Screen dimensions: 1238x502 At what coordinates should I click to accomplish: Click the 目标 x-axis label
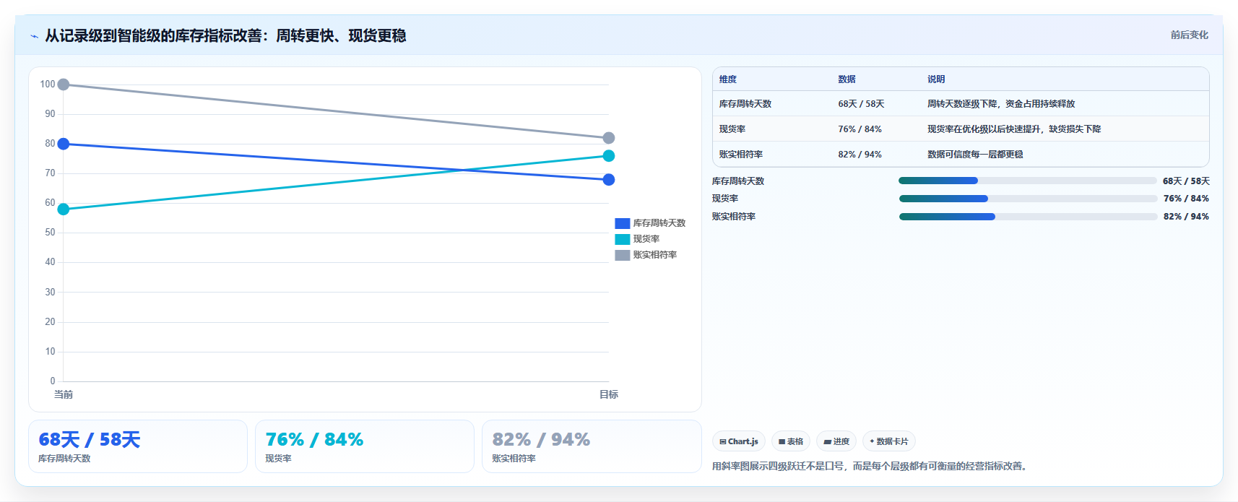pyautogui.click(x=609, y=394)
